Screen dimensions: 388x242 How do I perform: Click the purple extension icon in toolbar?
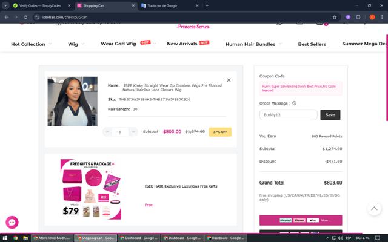pyautogui.click(x=348, y=17)
